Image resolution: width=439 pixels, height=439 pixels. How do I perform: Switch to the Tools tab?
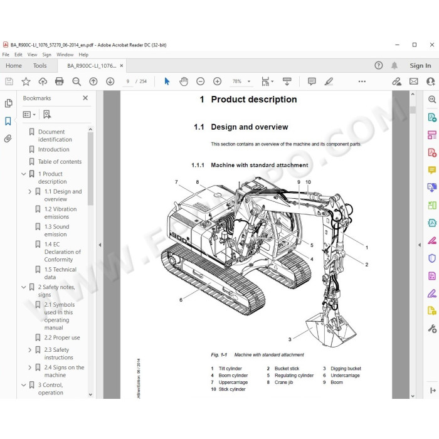(40, 65)
